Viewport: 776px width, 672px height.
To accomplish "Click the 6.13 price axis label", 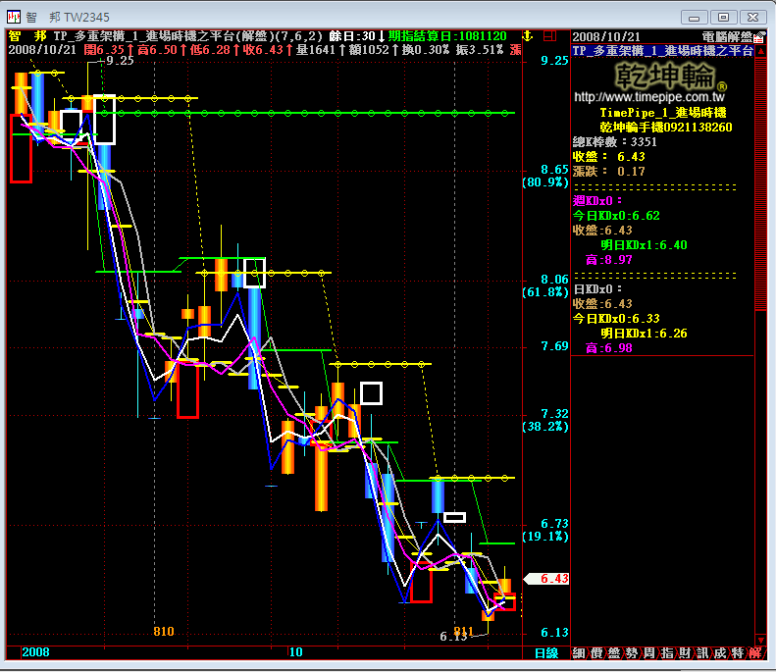I will [554, 633].
